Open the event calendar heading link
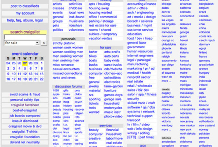The height and width of the screenshot is (147, 218). (x=25, y=54)
